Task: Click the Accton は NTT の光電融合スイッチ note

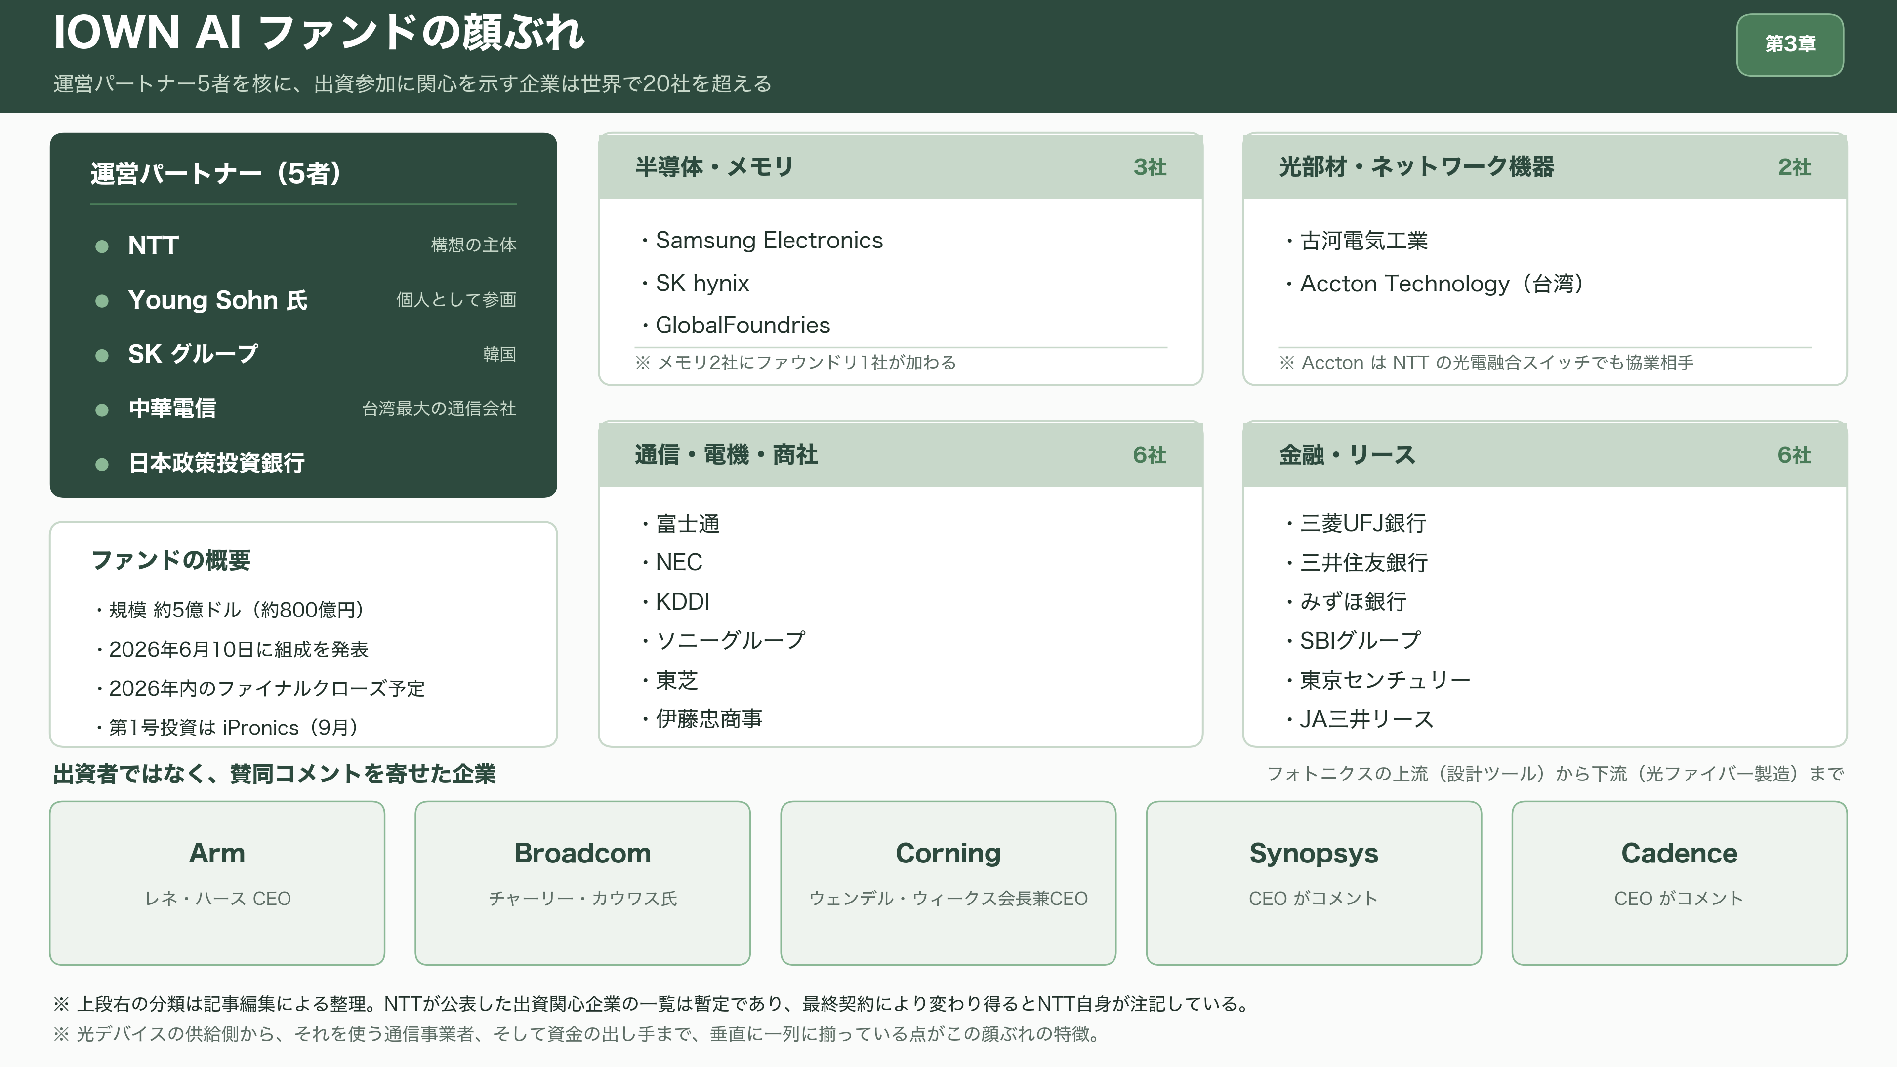Action: (1487, 362)
